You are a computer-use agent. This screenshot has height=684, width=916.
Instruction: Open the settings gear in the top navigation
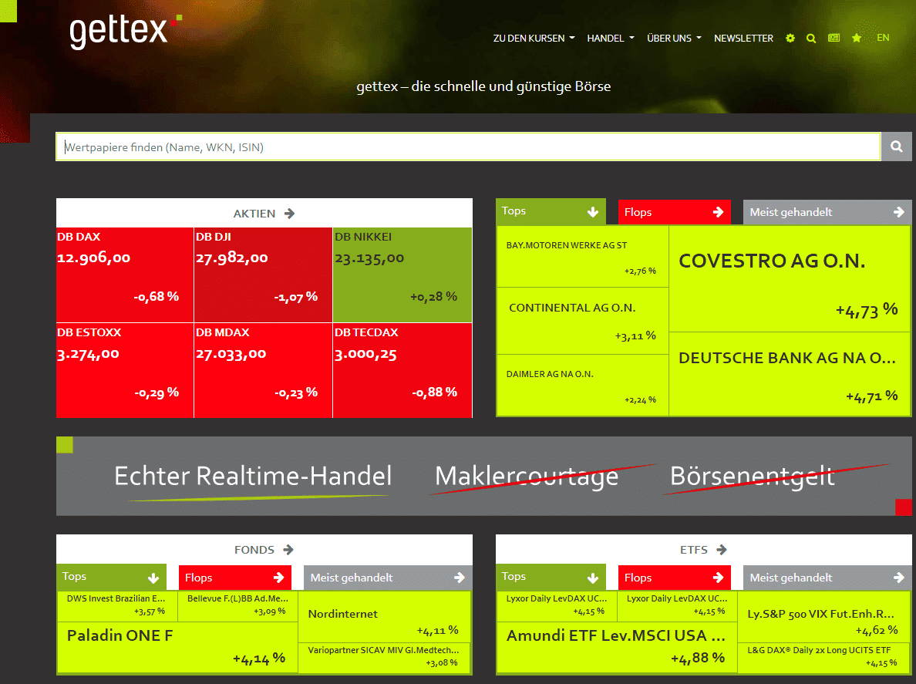tap(790, 38)
